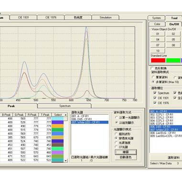182x182 pixels.
Task: Open the lower Spectrum tab
Action: [64, 106]
